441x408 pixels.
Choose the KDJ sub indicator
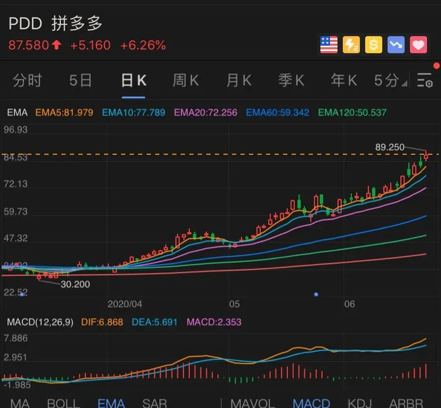(x=360, y=404)
